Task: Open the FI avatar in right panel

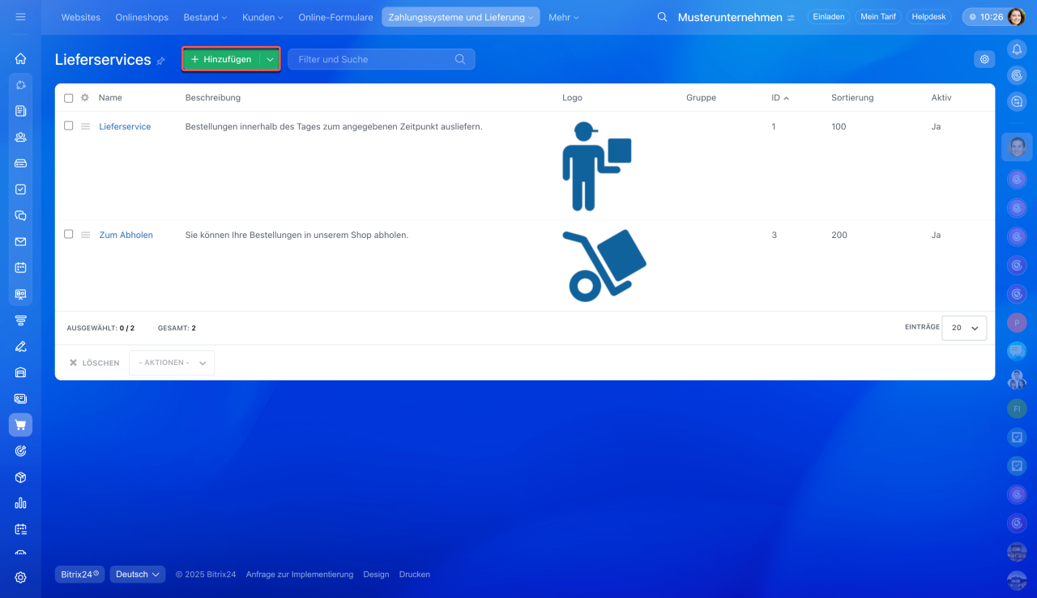Action: coord(1017,409)
